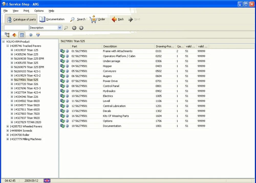
Task: Collapse the 14285746 Tracked Pavers node
Action: [x=7, y=46]
